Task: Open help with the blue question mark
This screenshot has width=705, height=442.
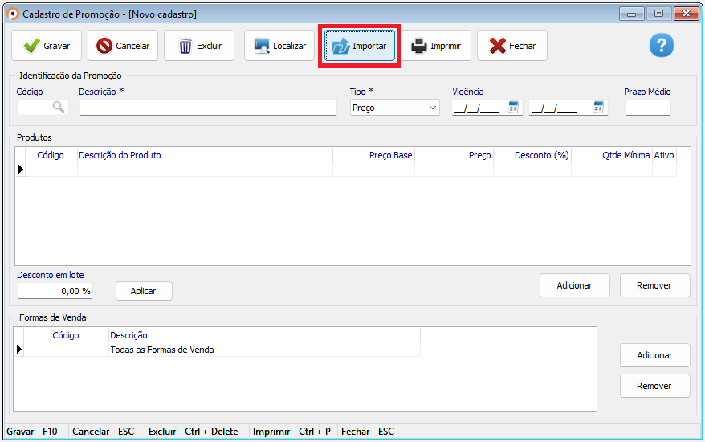Action: (661, 46)
